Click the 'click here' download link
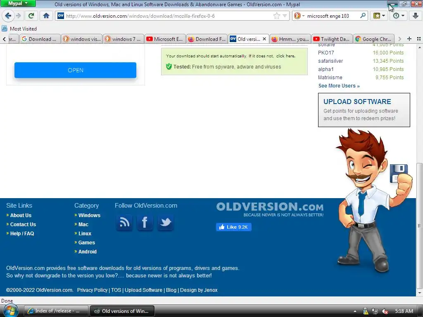 coord(285,56)
